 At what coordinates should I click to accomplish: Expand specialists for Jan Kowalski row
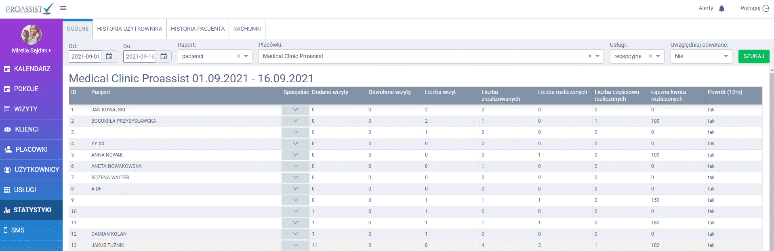[x=295, y=110]
